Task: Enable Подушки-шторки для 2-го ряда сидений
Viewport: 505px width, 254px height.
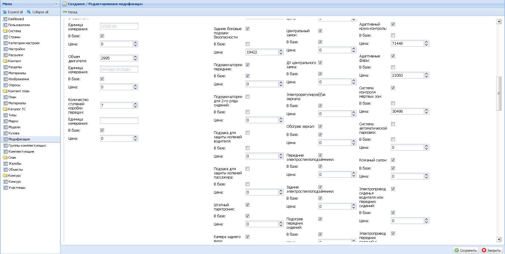Action: (x=248, y=97)
